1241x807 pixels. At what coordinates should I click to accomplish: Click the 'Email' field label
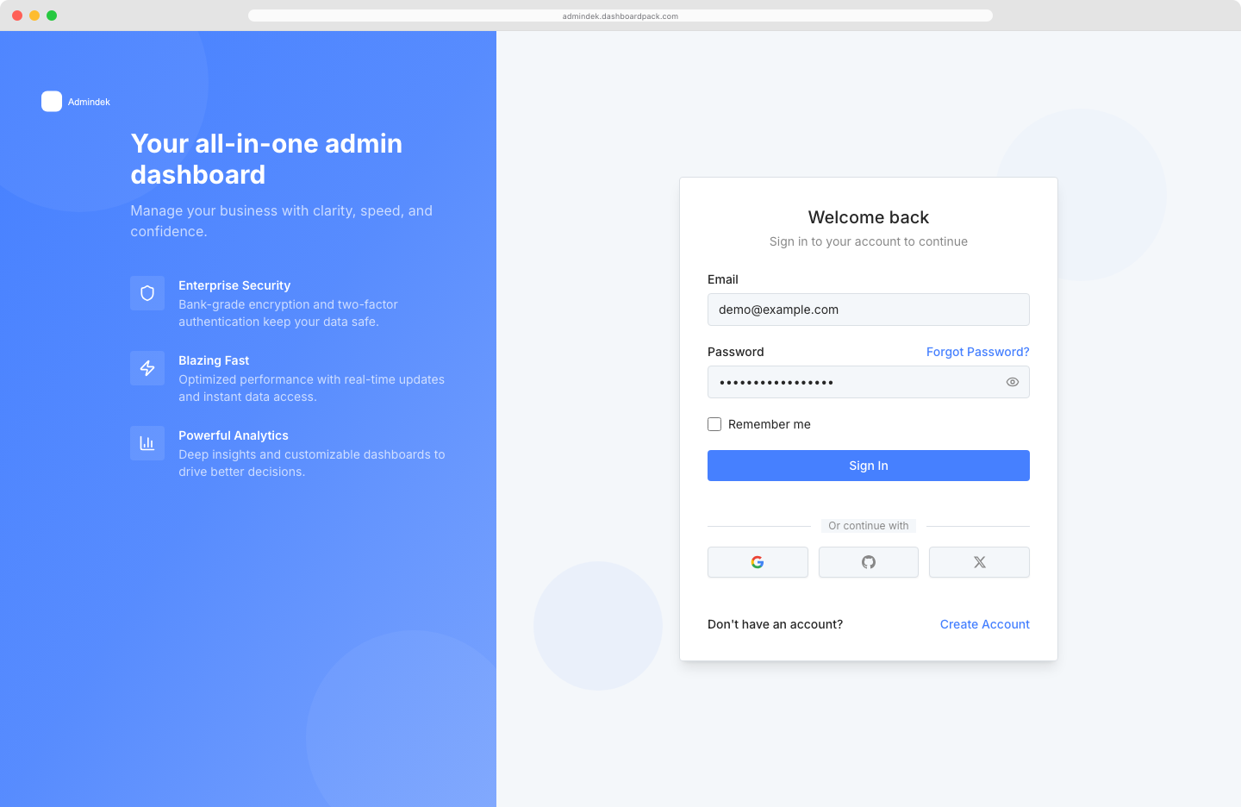coord(723,279)
